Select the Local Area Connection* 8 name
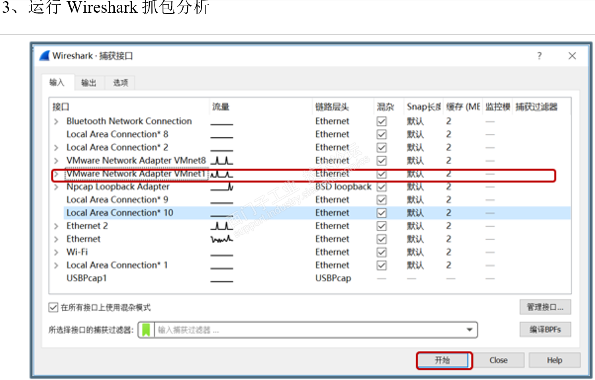 117,134
